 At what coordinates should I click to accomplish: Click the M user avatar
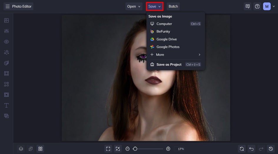coord(267,6)
